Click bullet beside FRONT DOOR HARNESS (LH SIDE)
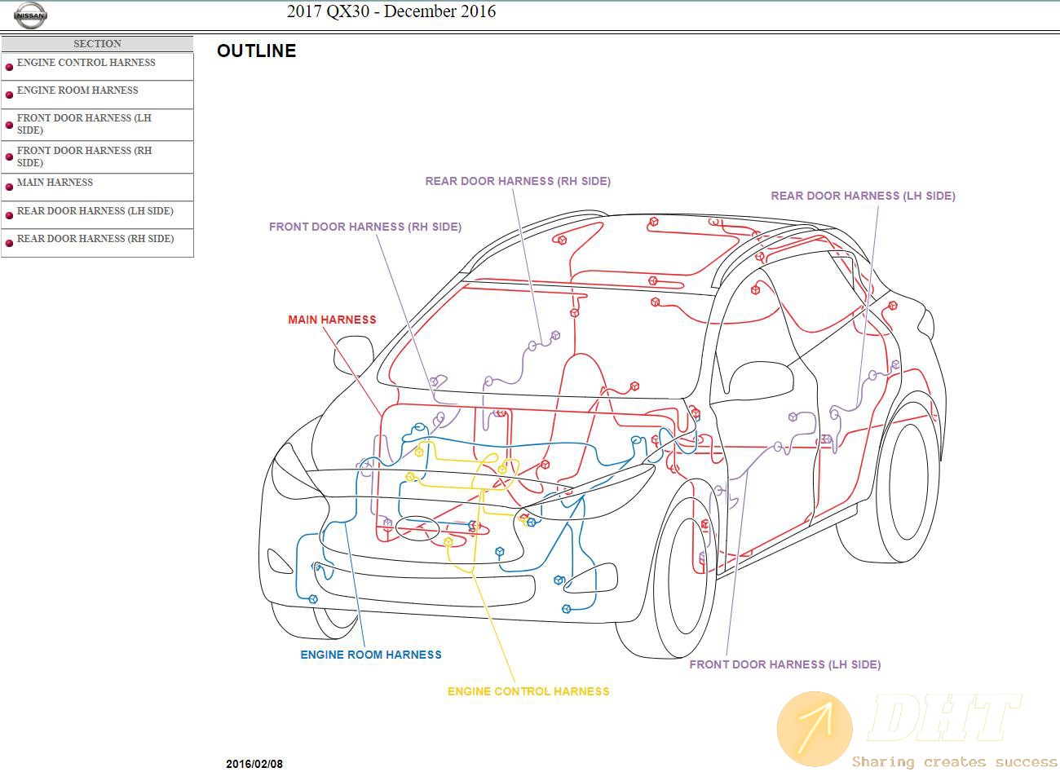Screen dimensions: 1060x772 click(x=10, y=126)
